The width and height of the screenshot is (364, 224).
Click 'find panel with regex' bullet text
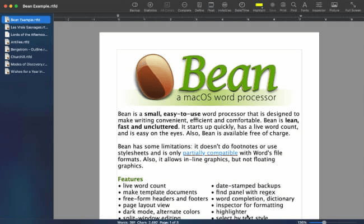[x=245, y=192]
